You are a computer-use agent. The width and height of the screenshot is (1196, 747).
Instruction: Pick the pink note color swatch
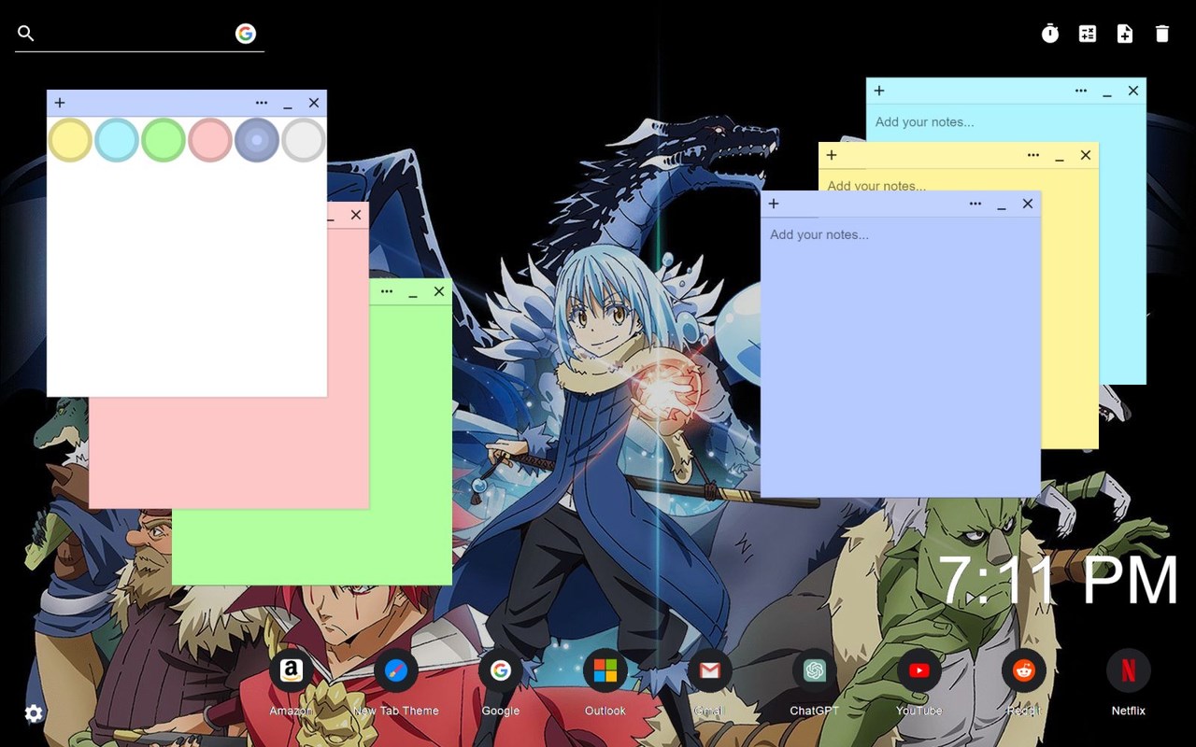coord(210,140)
